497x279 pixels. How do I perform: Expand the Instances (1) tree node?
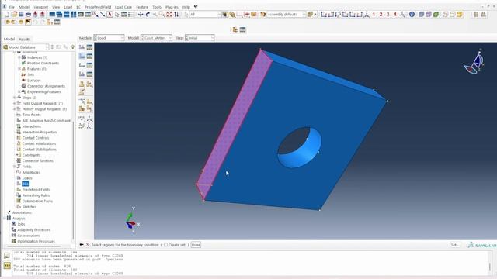click(x=19, y=57)
